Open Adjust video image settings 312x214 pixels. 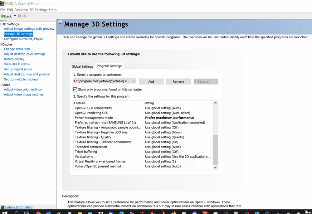coord(24,95)
